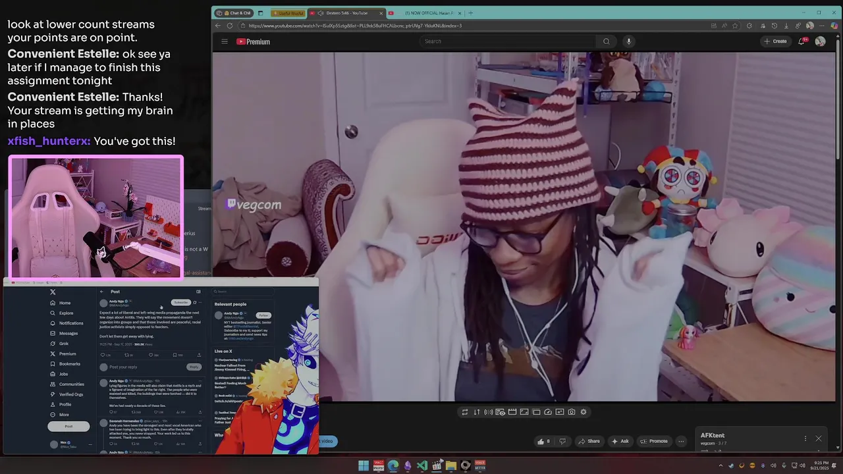Expand the system tray hidden icons chevron
This screenshot has height=474, width=843.
(x=721, y=466)
